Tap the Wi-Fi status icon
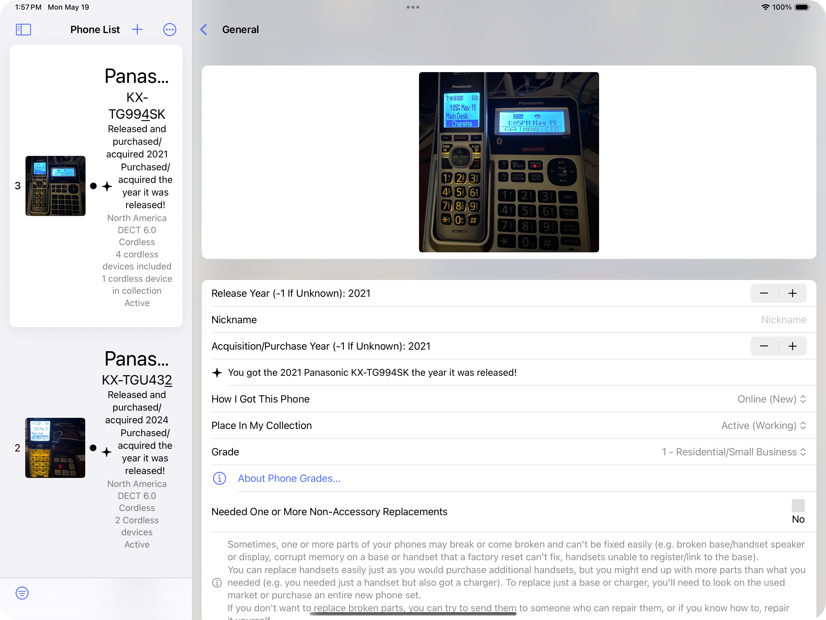Viewport: 826px width, 620px height. point(765,7)
